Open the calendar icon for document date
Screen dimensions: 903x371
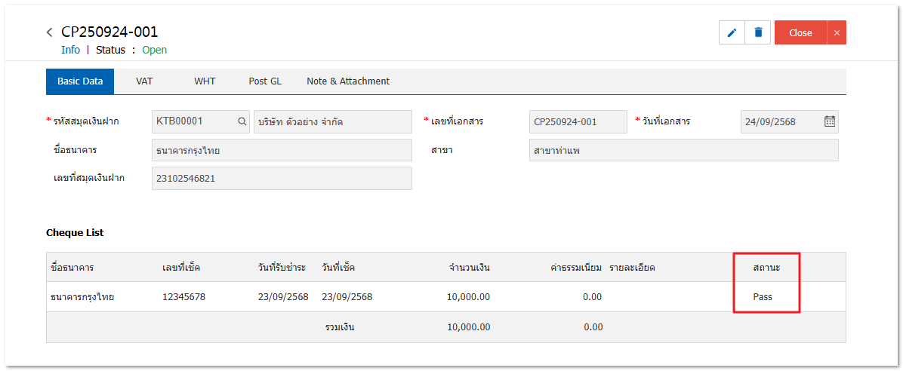coord(829,121)
